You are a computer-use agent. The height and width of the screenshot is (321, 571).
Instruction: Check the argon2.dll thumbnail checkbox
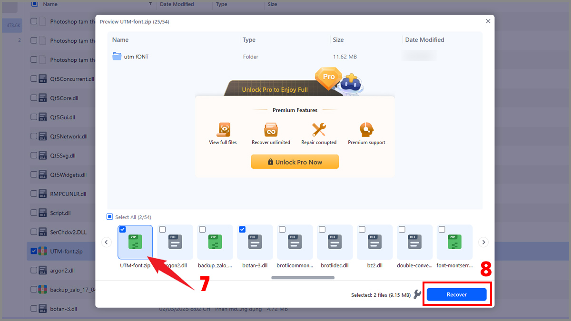click(162, 229)
